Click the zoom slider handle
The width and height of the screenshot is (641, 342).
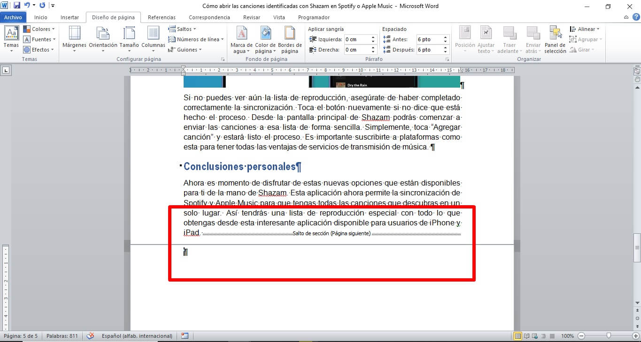click(609, 336)
